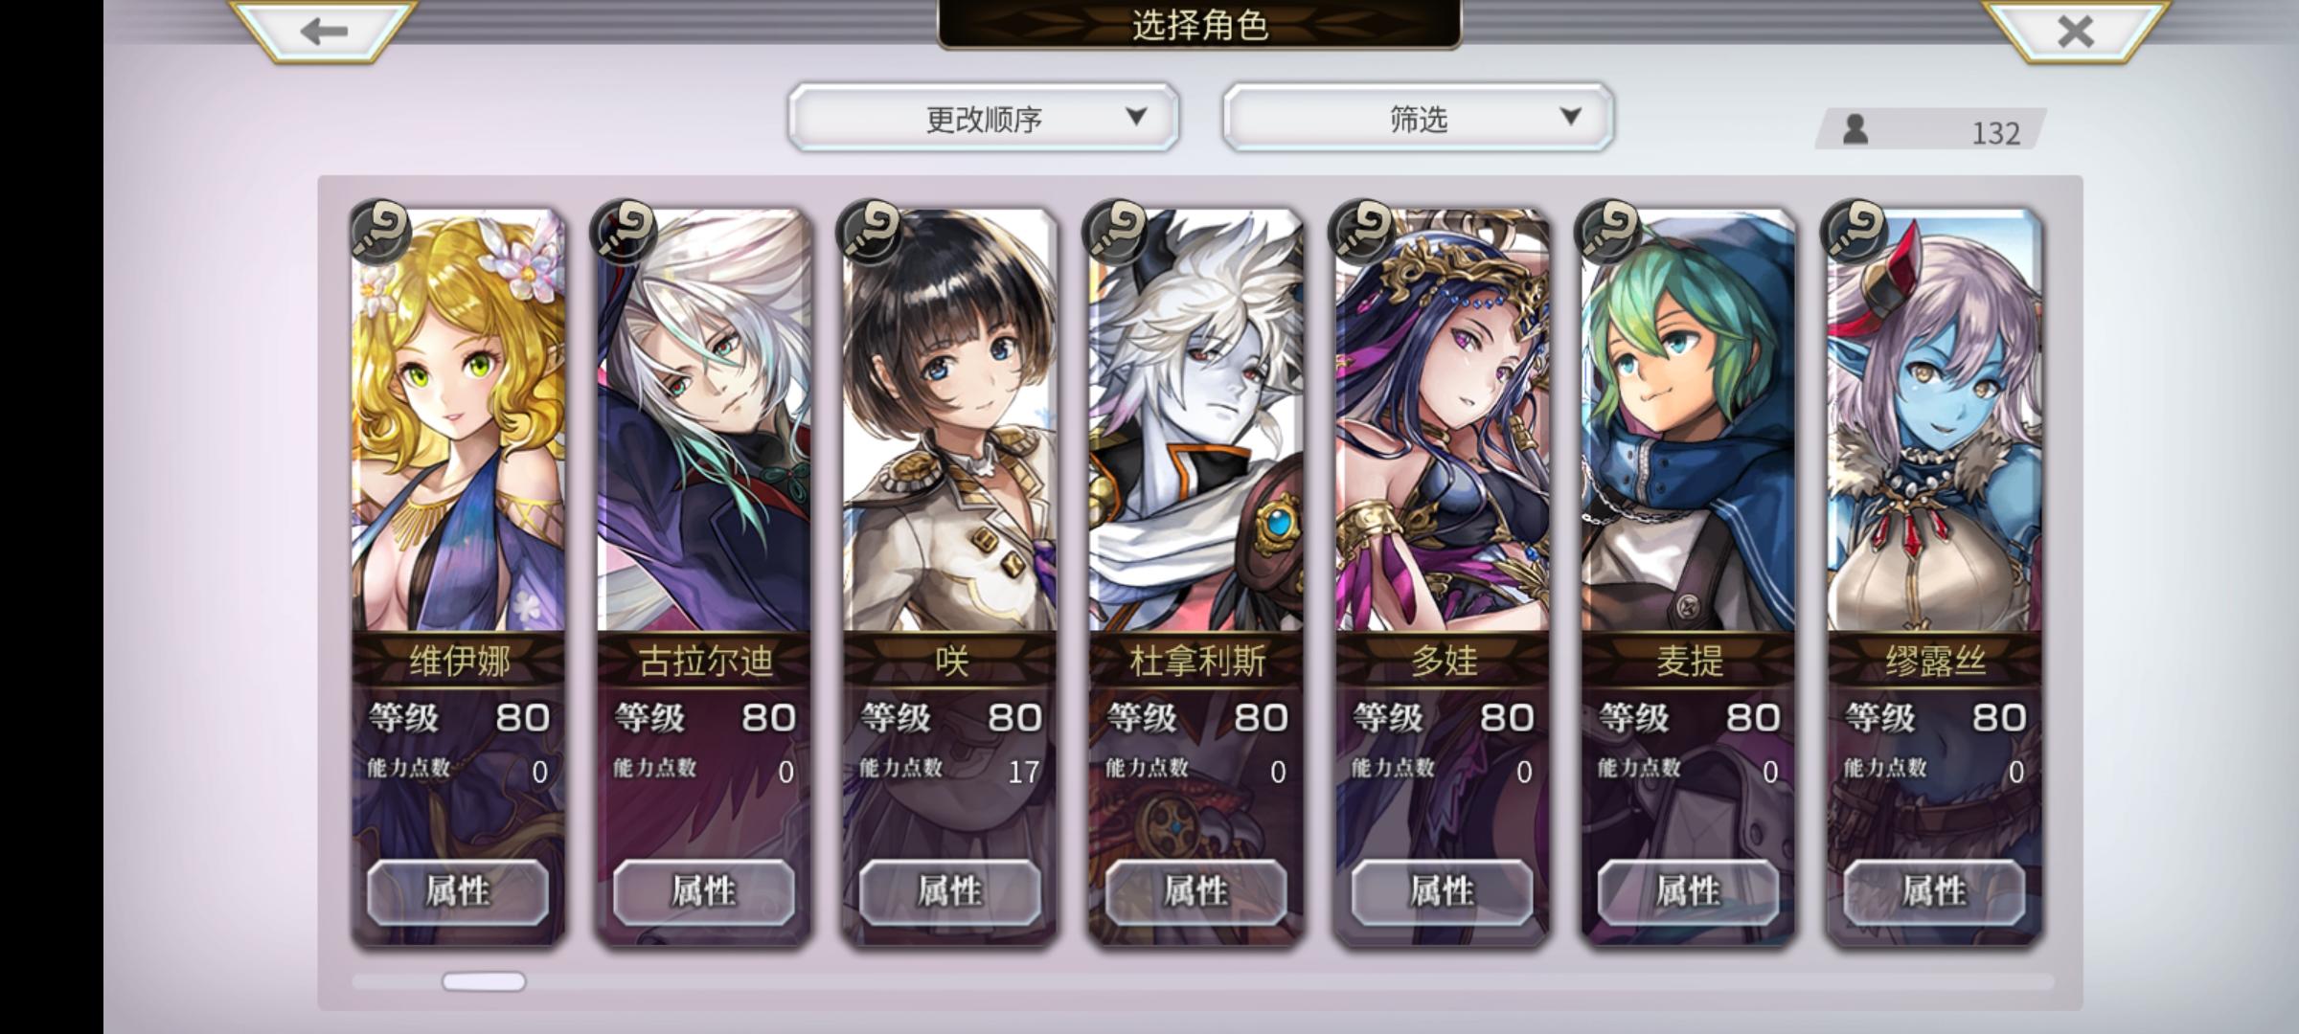Open the 筛选 filter dropdown
This screenshot has width=2299, height=1034.
1418,118
